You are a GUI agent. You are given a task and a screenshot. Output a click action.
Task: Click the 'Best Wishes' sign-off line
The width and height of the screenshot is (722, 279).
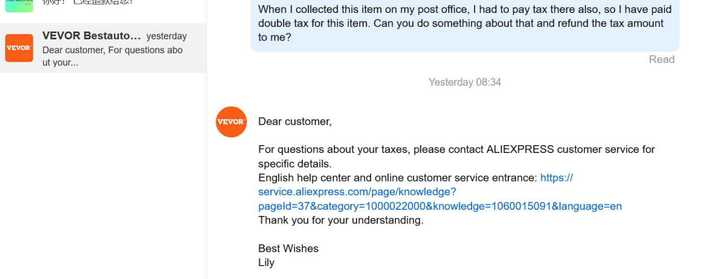[288, 249]
